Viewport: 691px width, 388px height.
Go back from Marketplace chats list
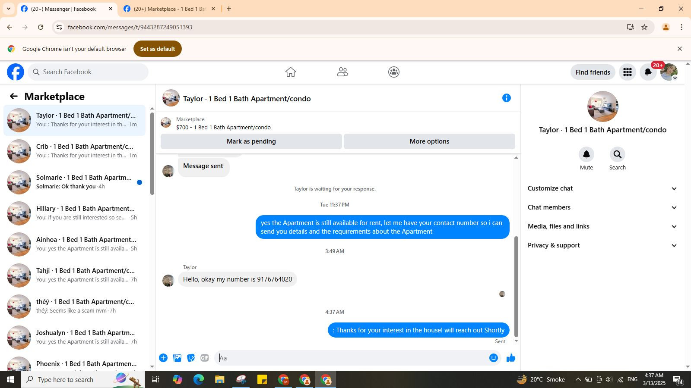click(14, 96)
